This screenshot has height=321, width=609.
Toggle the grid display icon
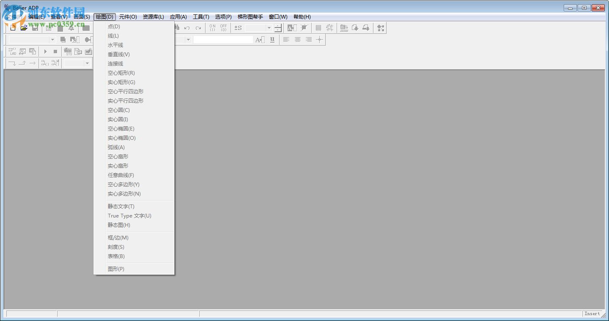coord(318,28)
